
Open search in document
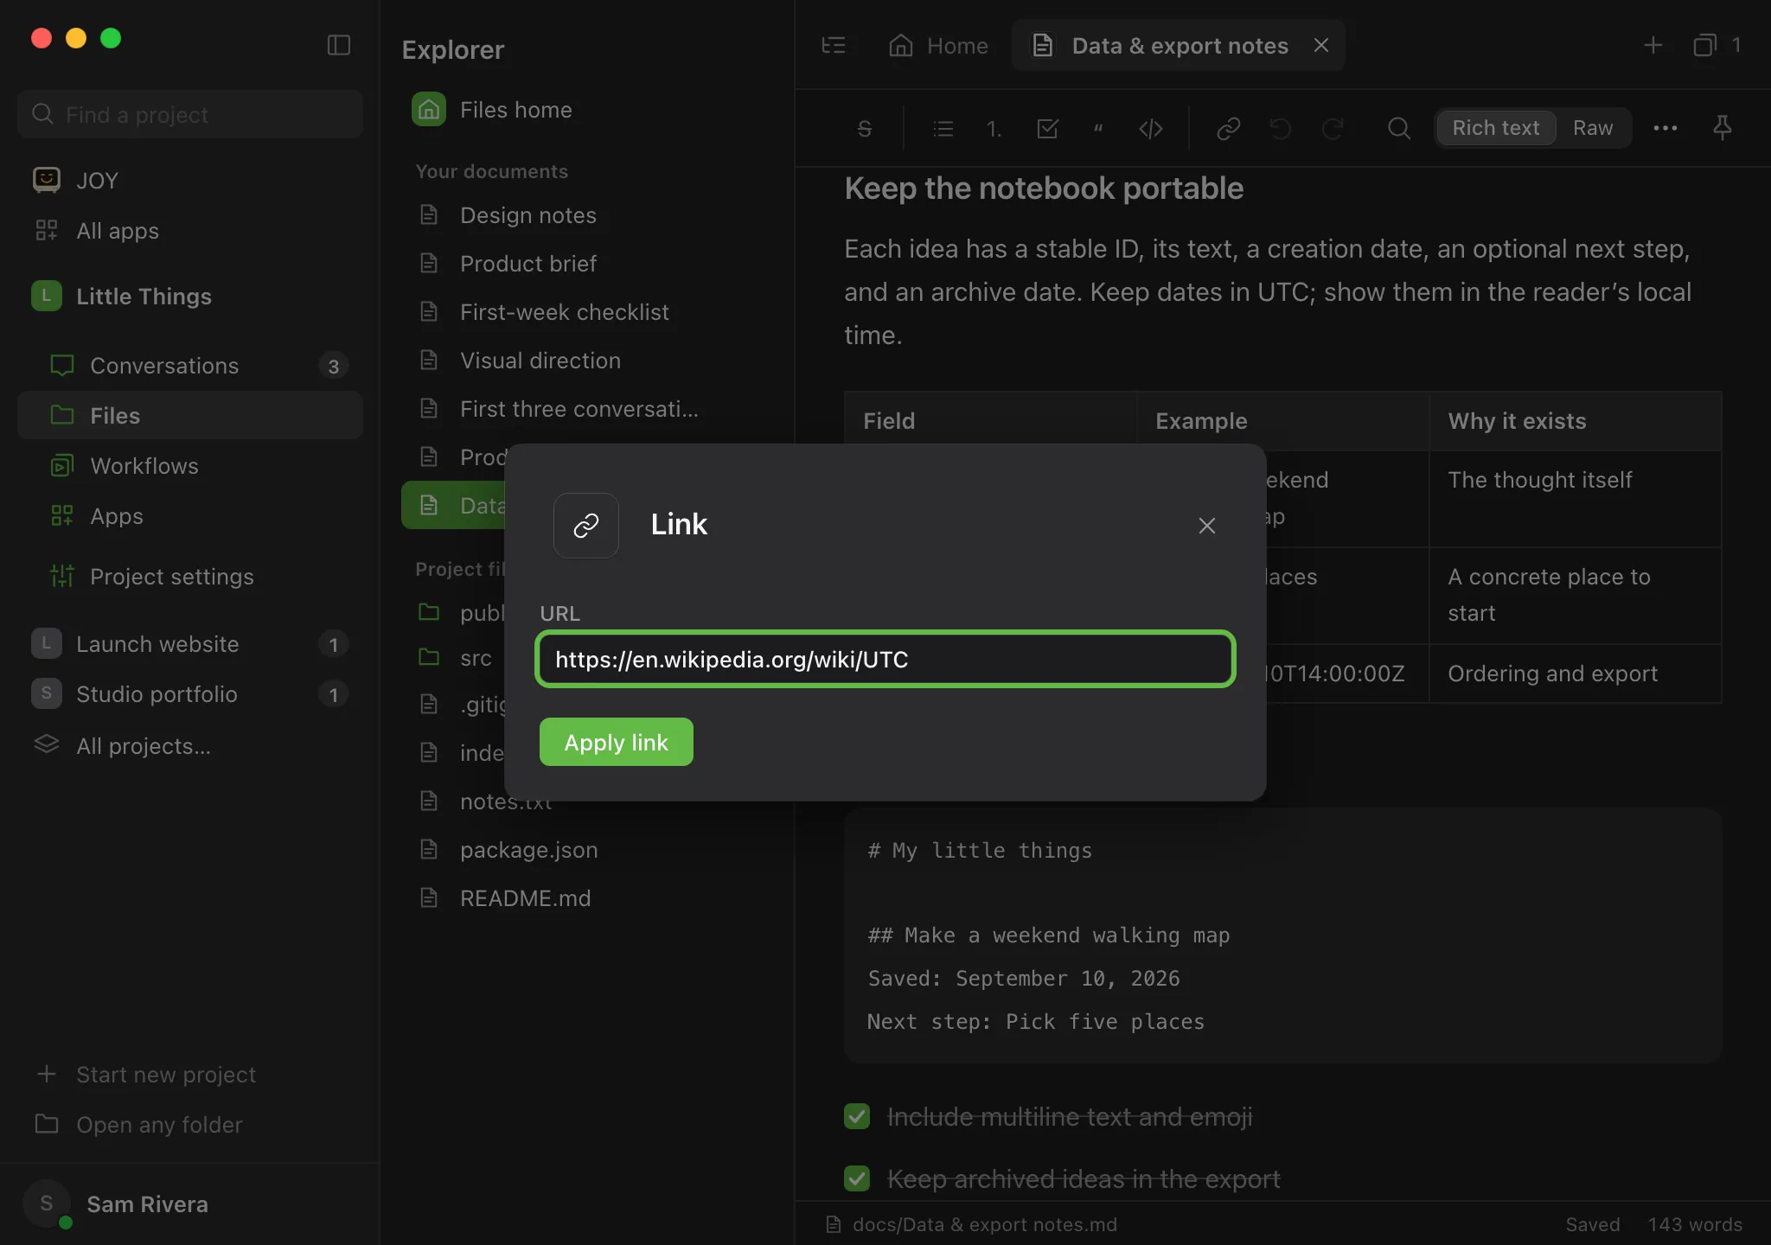pyautogui.click(x=1399, y=129)
